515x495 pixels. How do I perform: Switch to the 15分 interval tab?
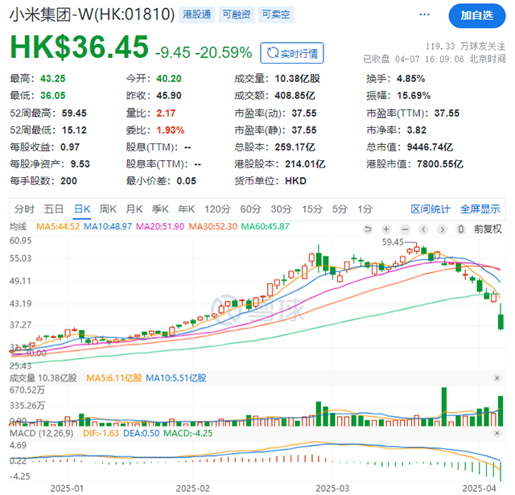tap(312, 209)
